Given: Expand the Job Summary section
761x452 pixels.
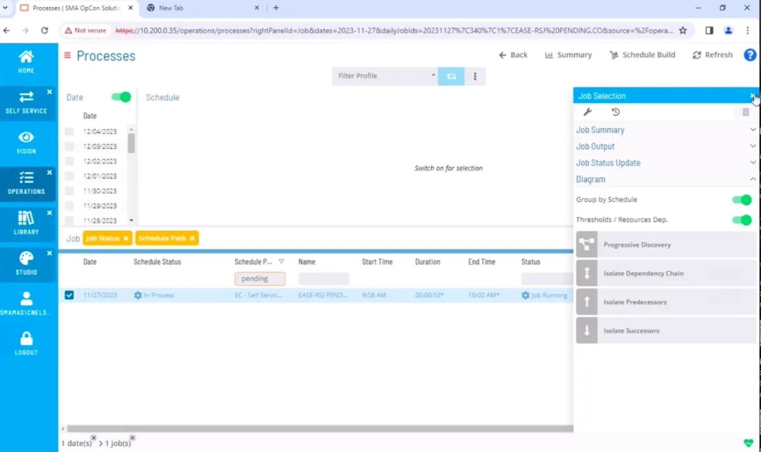Looking at the screenshot, I should (666, 130).
